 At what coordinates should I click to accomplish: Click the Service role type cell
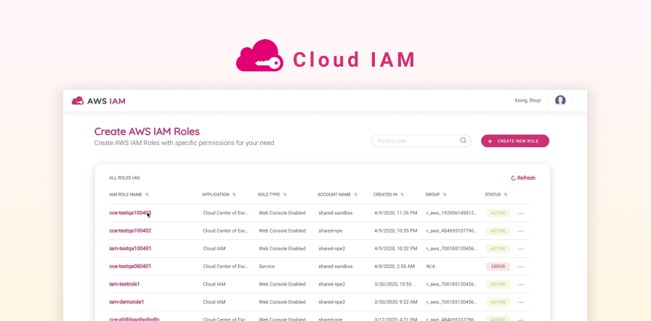(x=267, y=267)
